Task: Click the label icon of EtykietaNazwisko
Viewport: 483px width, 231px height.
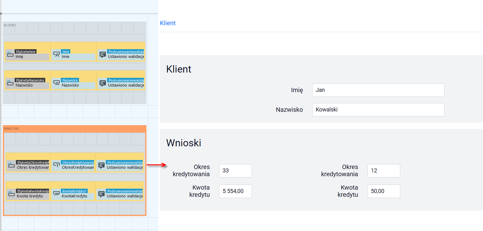Action: (x=10, y=83)
